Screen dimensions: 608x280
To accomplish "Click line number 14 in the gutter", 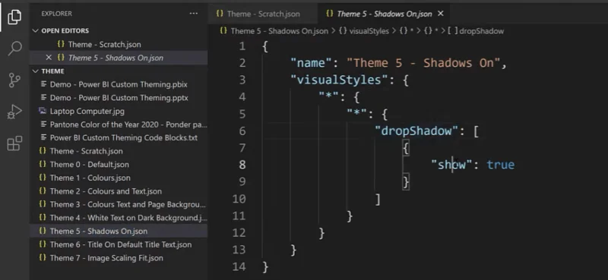I will coord(239,267).
